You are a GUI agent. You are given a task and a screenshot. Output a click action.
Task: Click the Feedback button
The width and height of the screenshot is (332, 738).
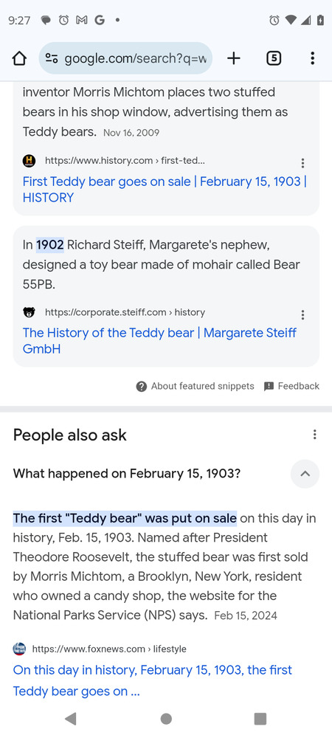click(x=291, y=387)
